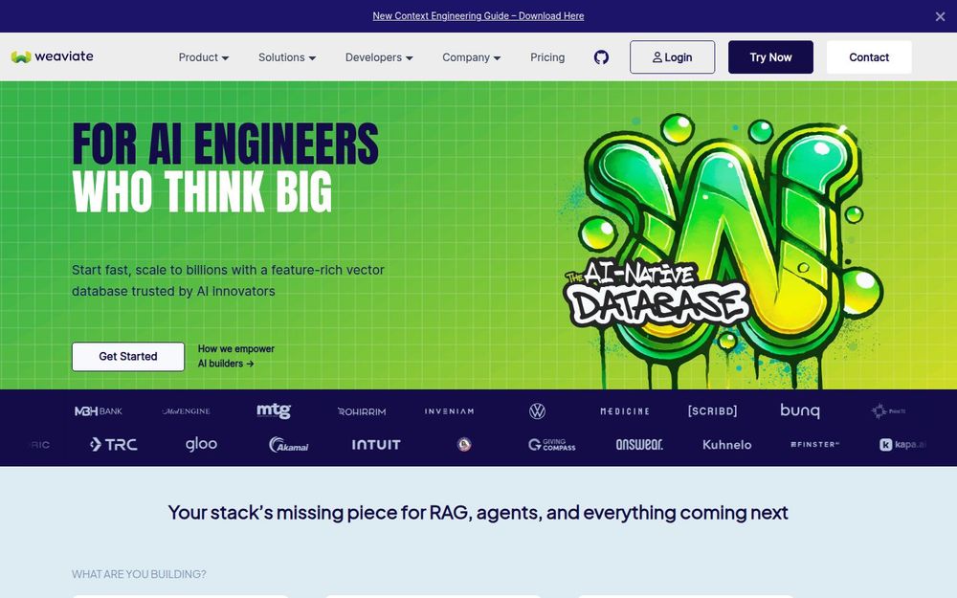Expand the Developers dropdown menu
957x598 pixels.
pyautogui.click(x=379, y=57)
